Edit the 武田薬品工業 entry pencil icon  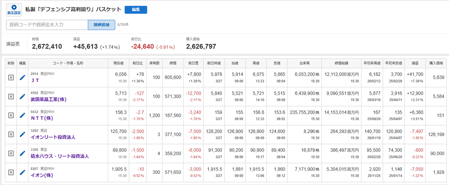coord(22,97)
